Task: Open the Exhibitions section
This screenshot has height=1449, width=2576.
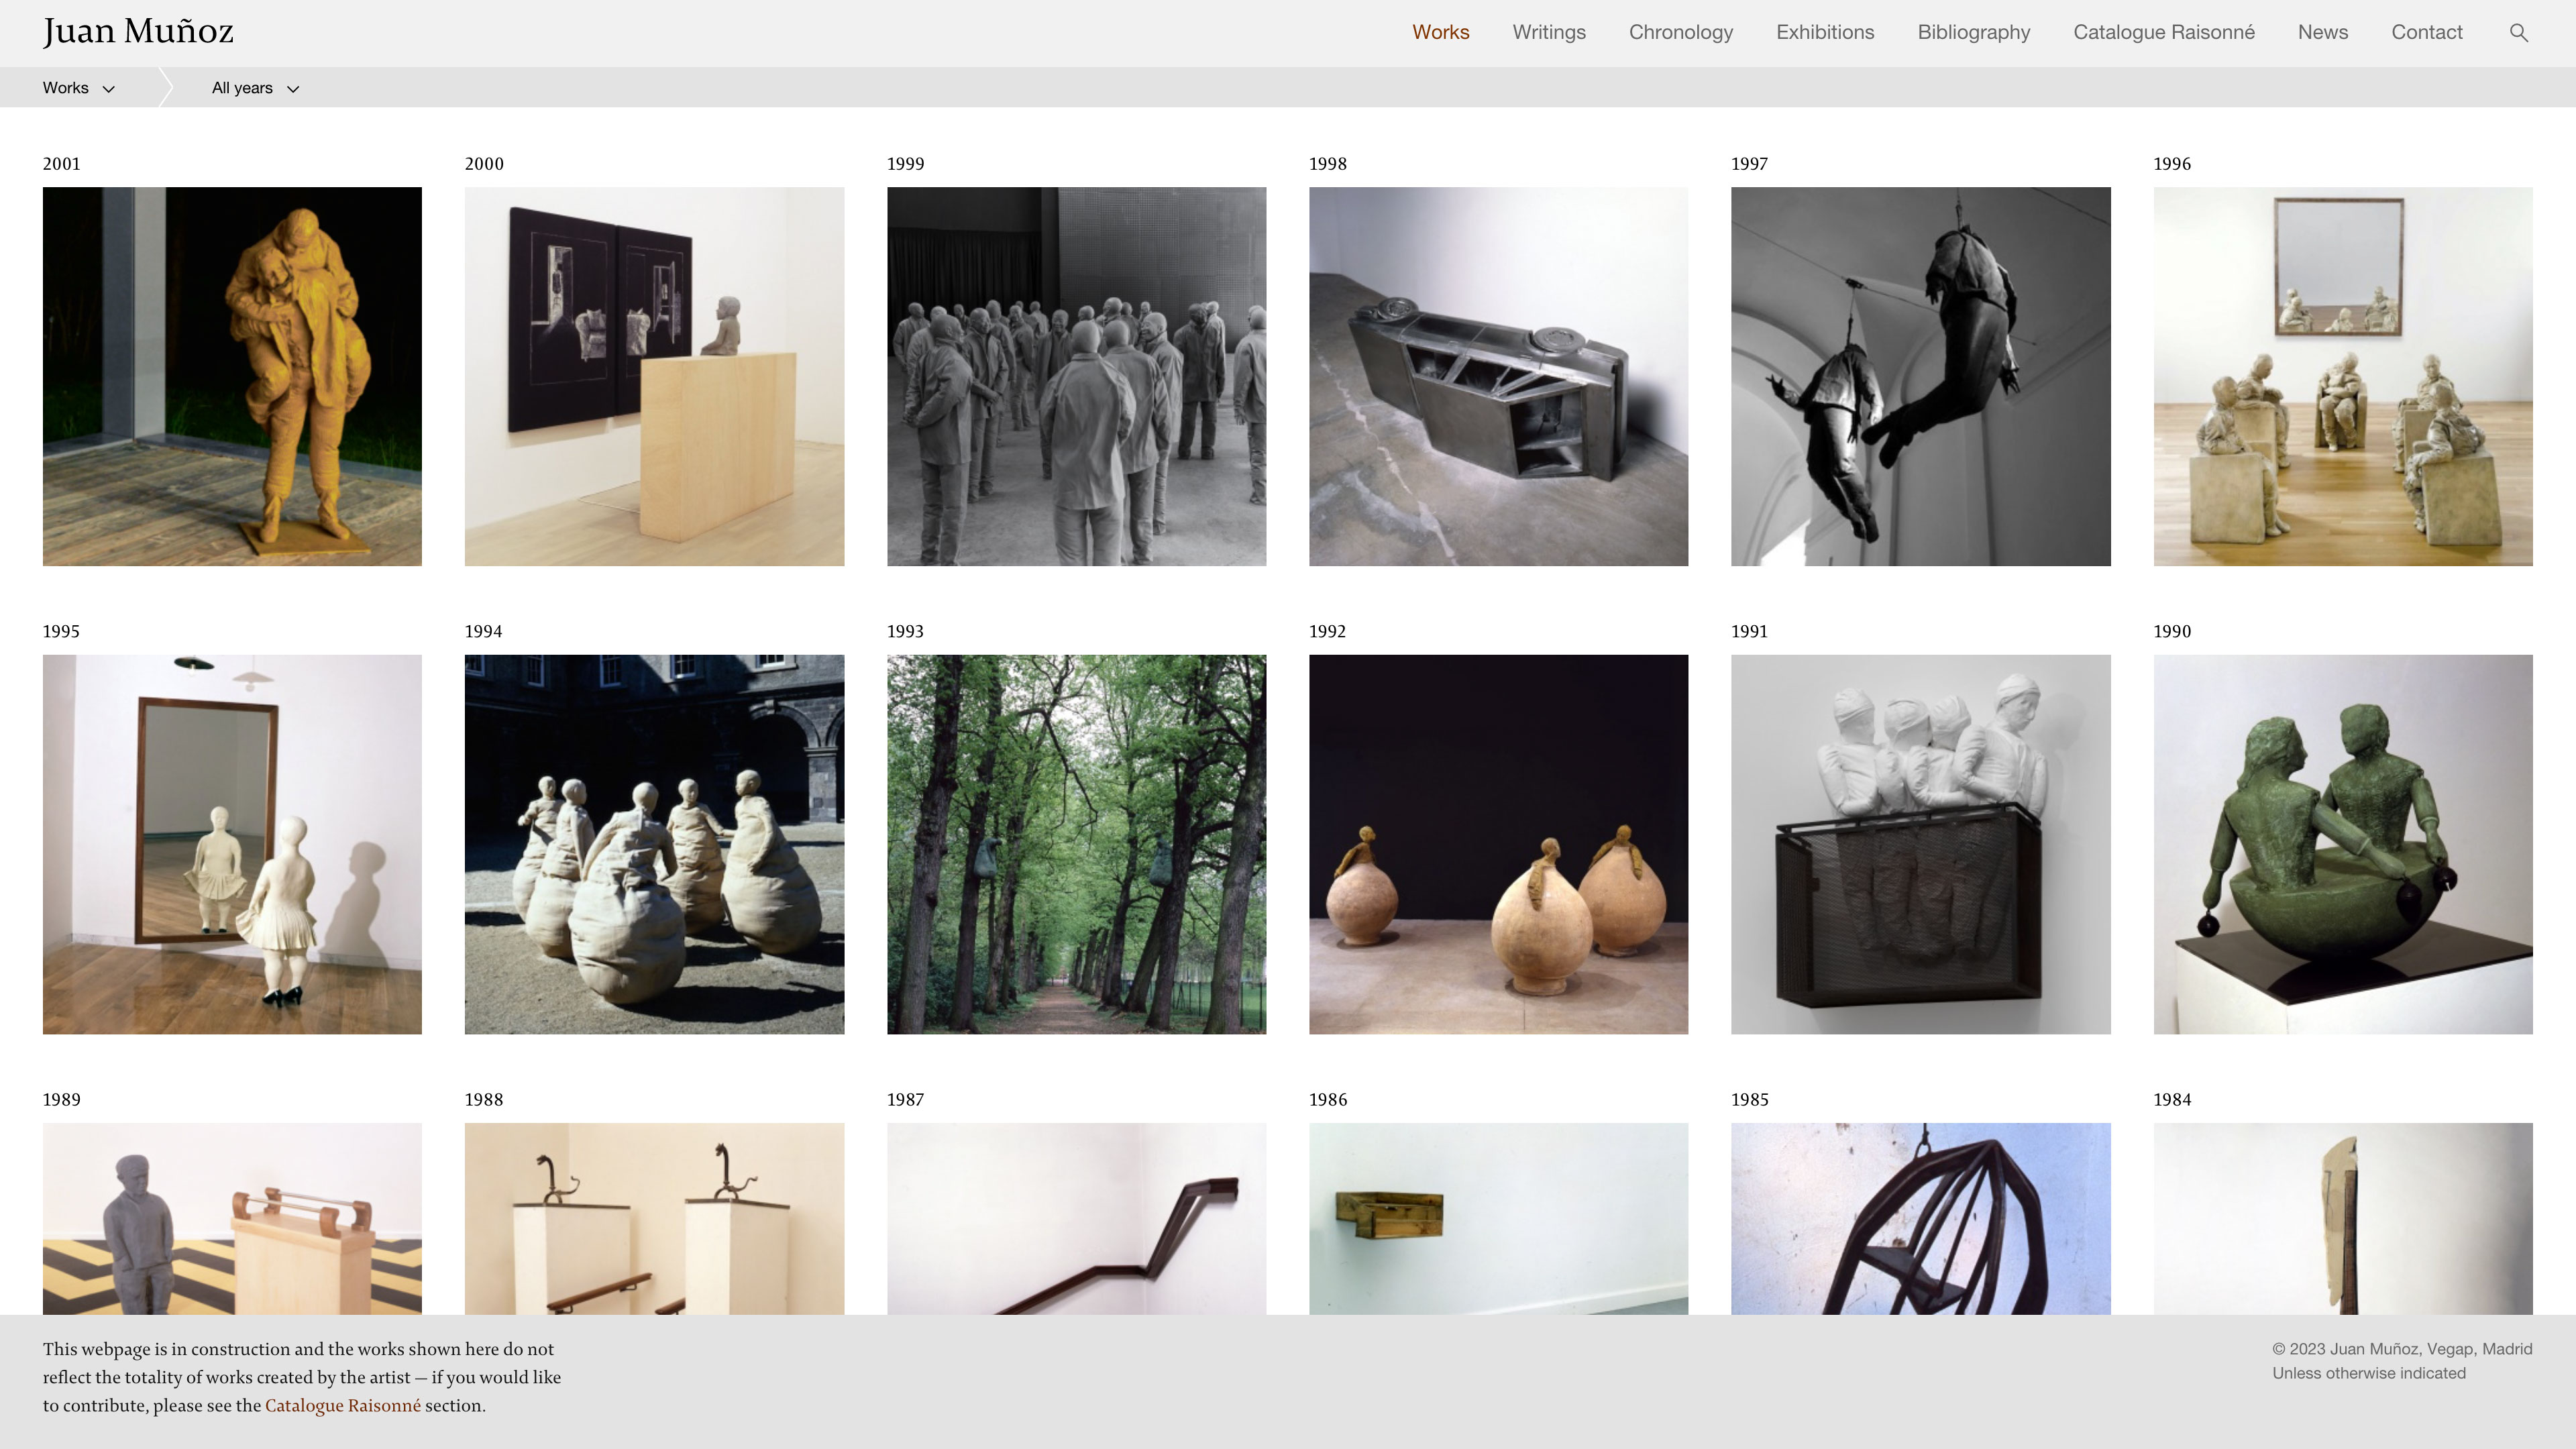Action: (1824, 32)
